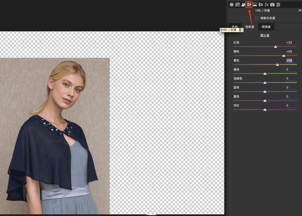The image size is (302, 216).
Task: Click the 洋红 slider handle
Action: (x=265, y=110)
